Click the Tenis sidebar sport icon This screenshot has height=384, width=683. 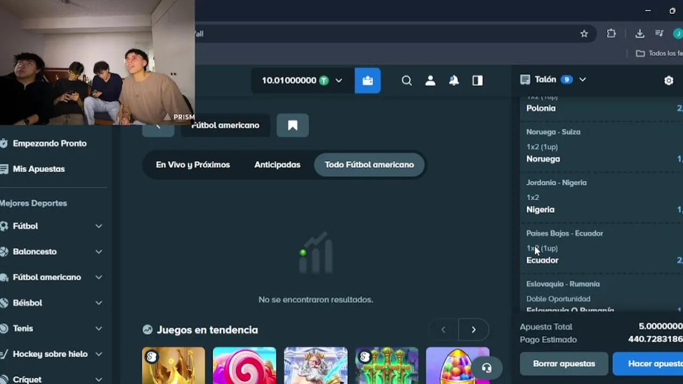pyautogui.click(x=4, y=329)
